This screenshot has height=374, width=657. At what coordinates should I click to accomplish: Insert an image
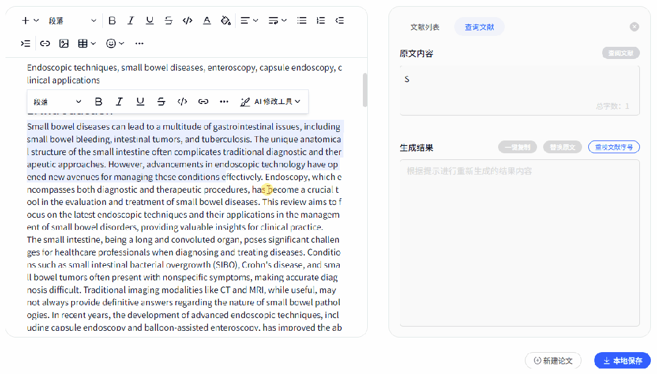tap(64, 44)
